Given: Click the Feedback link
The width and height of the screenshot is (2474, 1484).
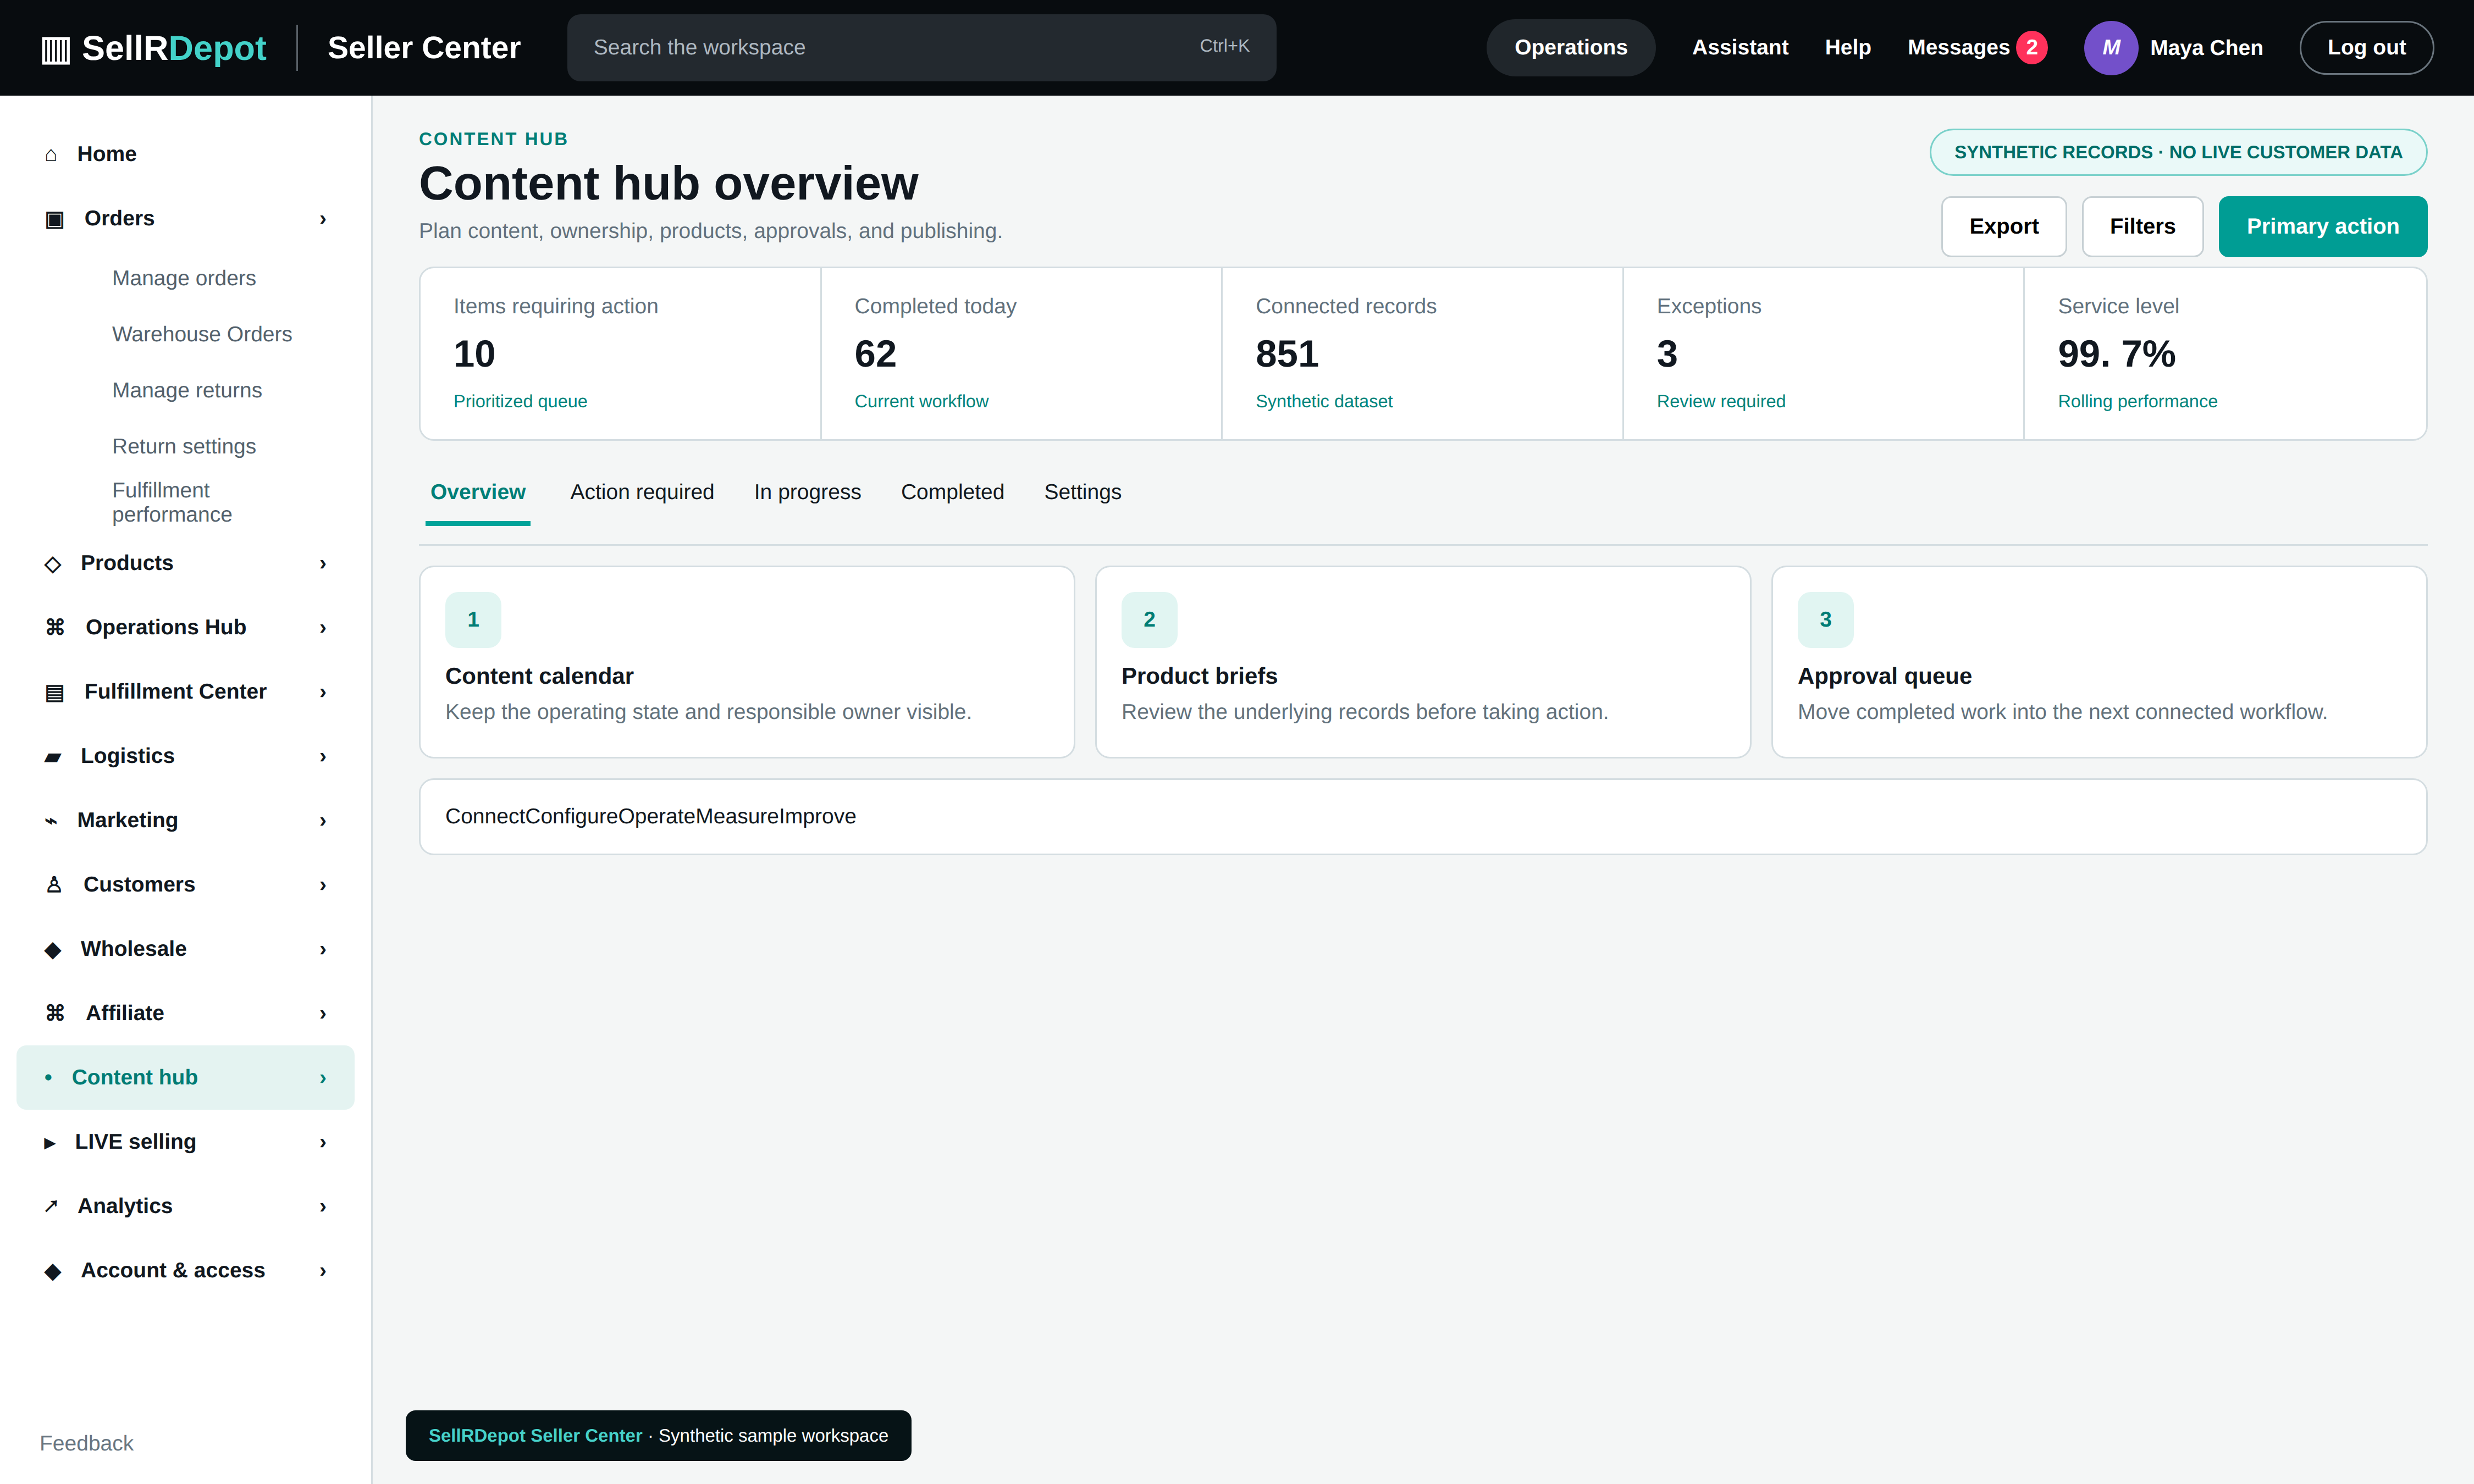Looking at the screenshot, I should click(86, 1443).
